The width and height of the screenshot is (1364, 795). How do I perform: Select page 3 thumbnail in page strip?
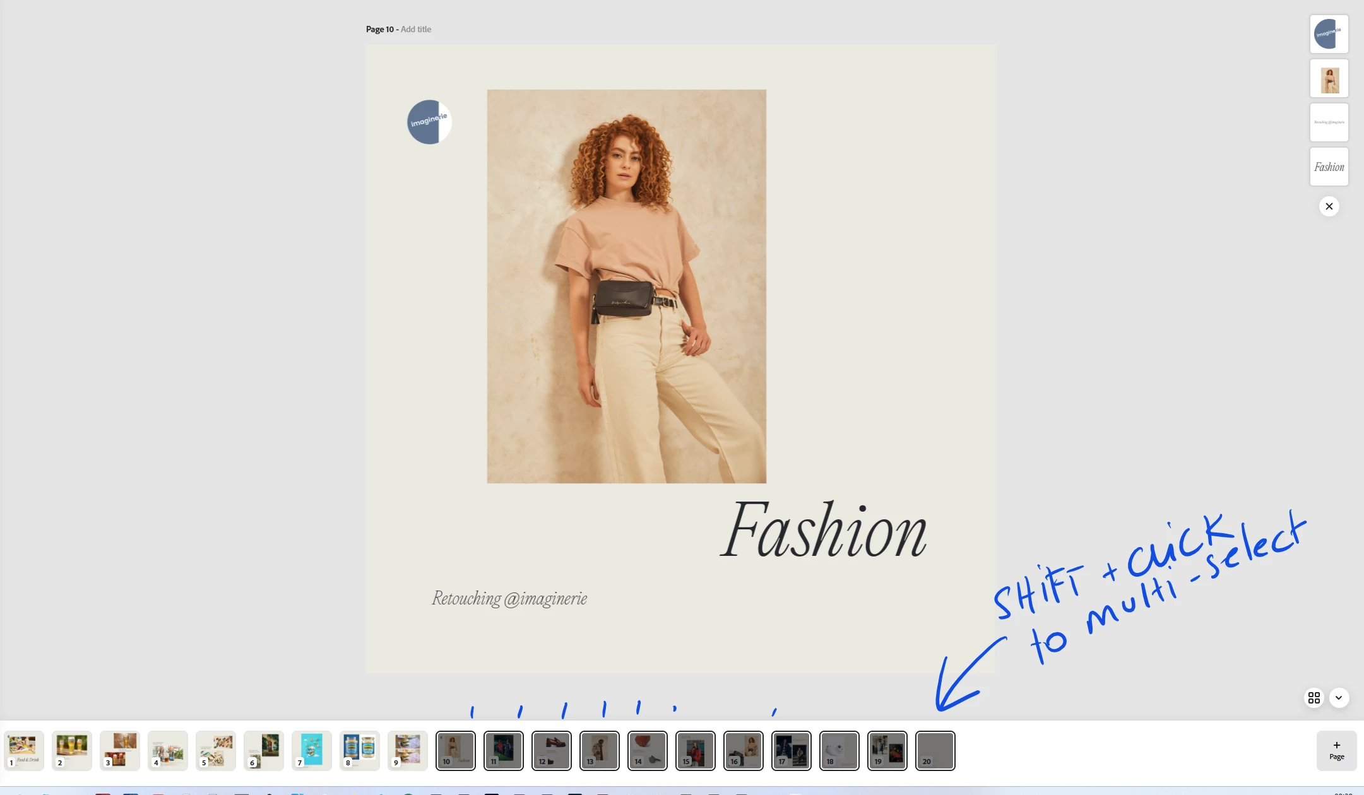120,750
